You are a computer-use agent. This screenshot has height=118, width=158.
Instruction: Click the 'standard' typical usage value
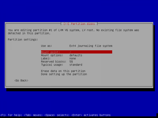(x=76, y=65)
